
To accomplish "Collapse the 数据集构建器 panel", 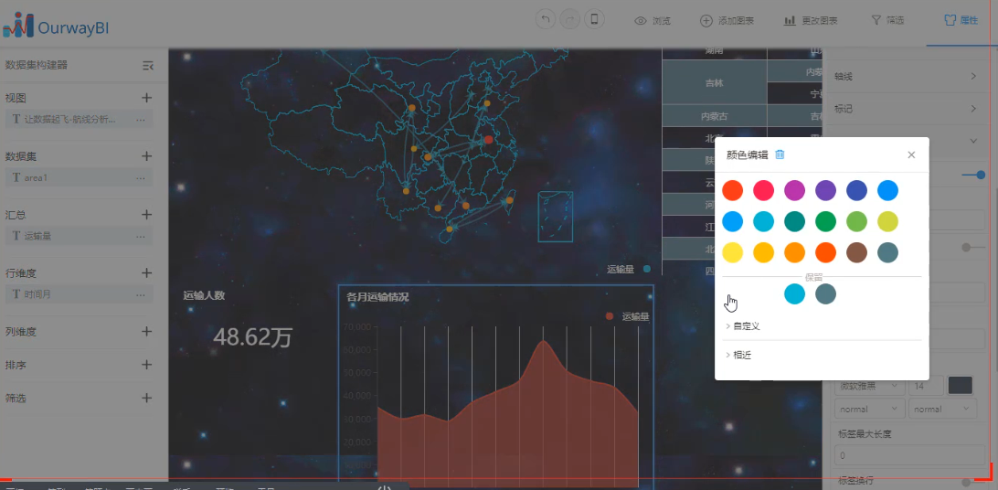I will point(148,65).
